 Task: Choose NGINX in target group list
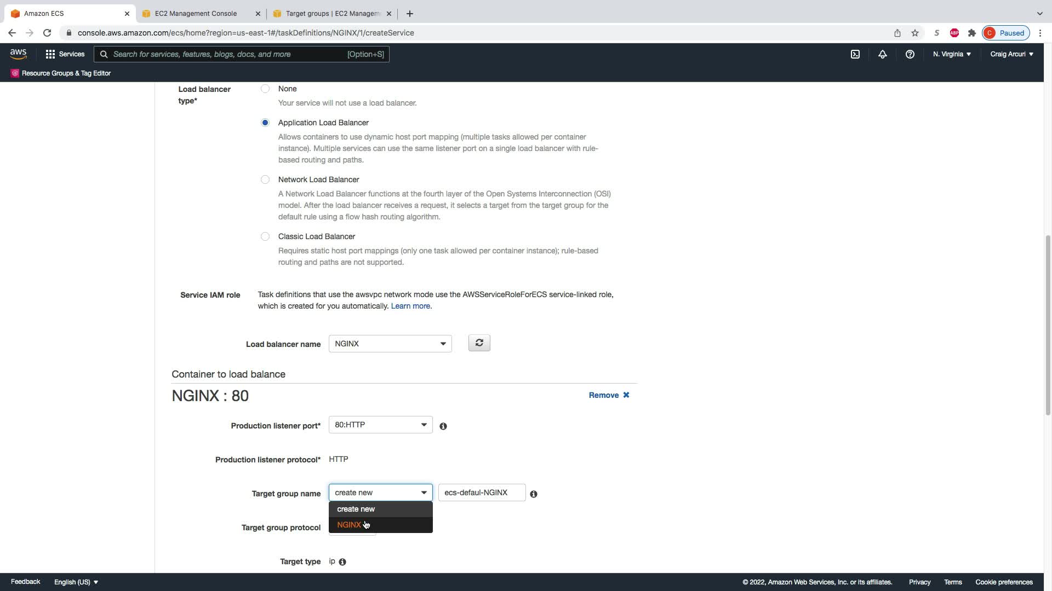(x=350, y=525)
